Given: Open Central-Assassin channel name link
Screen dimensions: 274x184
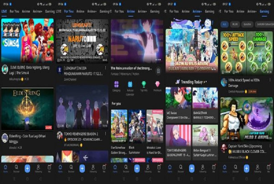Looking at the screenshot, I should pyautogui.click(x=236, y=91).
